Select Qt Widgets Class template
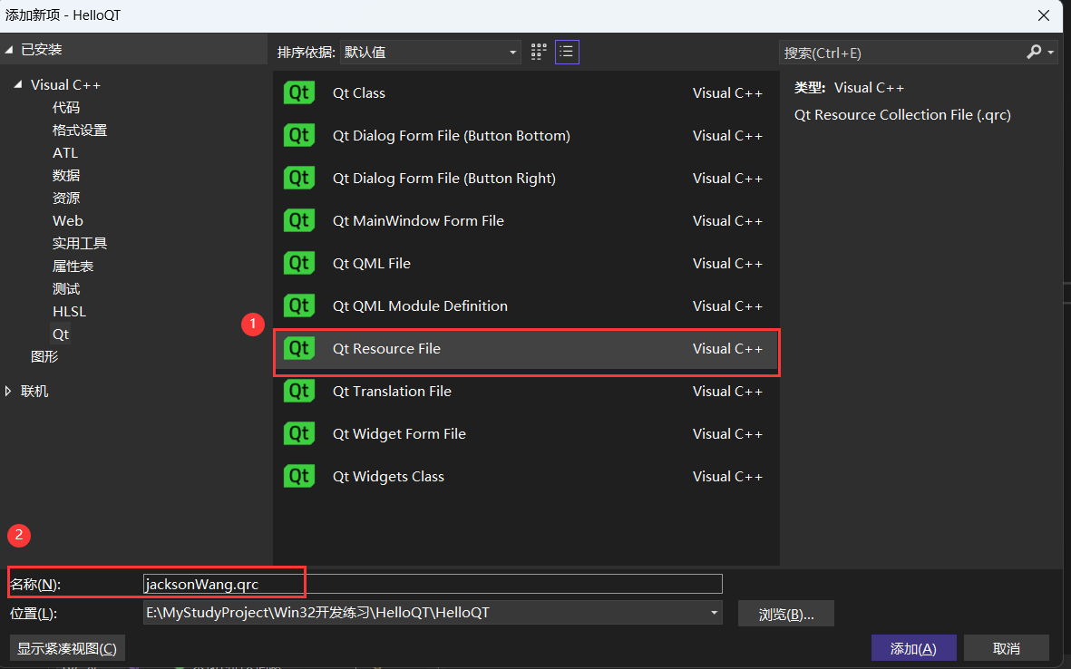This screenshot has height=669, width=1071. coord(526,476)
